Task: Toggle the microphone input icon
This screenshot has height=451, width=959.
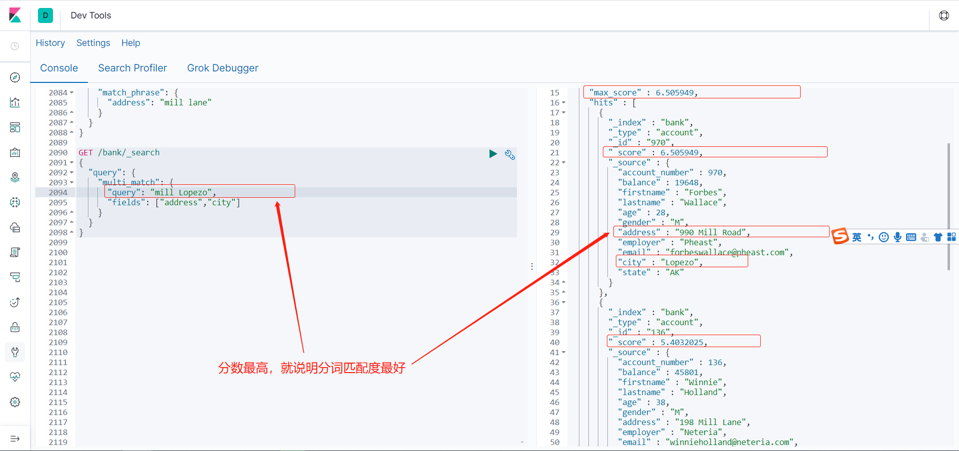Action: (898, 237)
